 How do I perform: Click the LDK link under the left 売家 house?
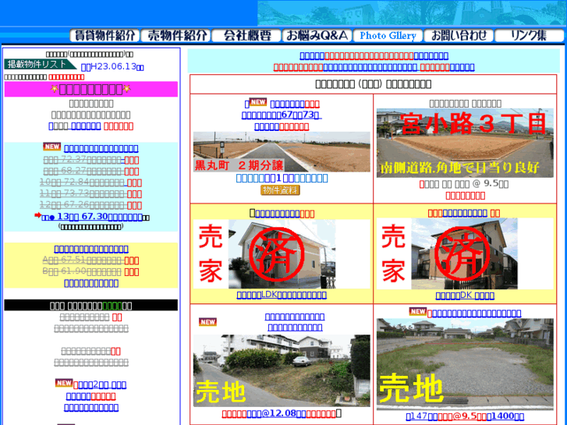pos(282,295)
